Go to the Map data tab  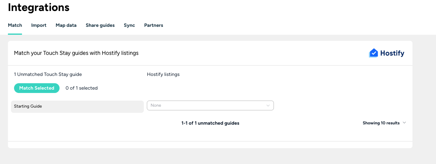pyautogui.click(x=66, y=25)
